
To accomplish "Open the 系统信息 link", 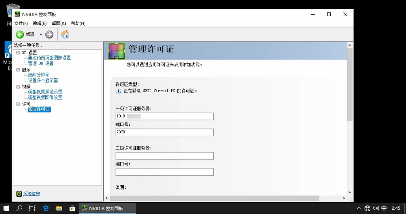I will (x=32, y=194).
